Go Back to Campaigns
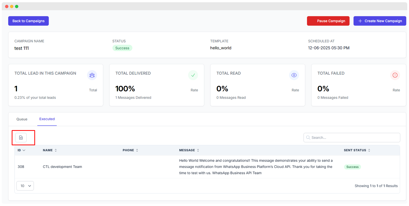Viewport: 409px width, 206px height. tap(28, 21)
